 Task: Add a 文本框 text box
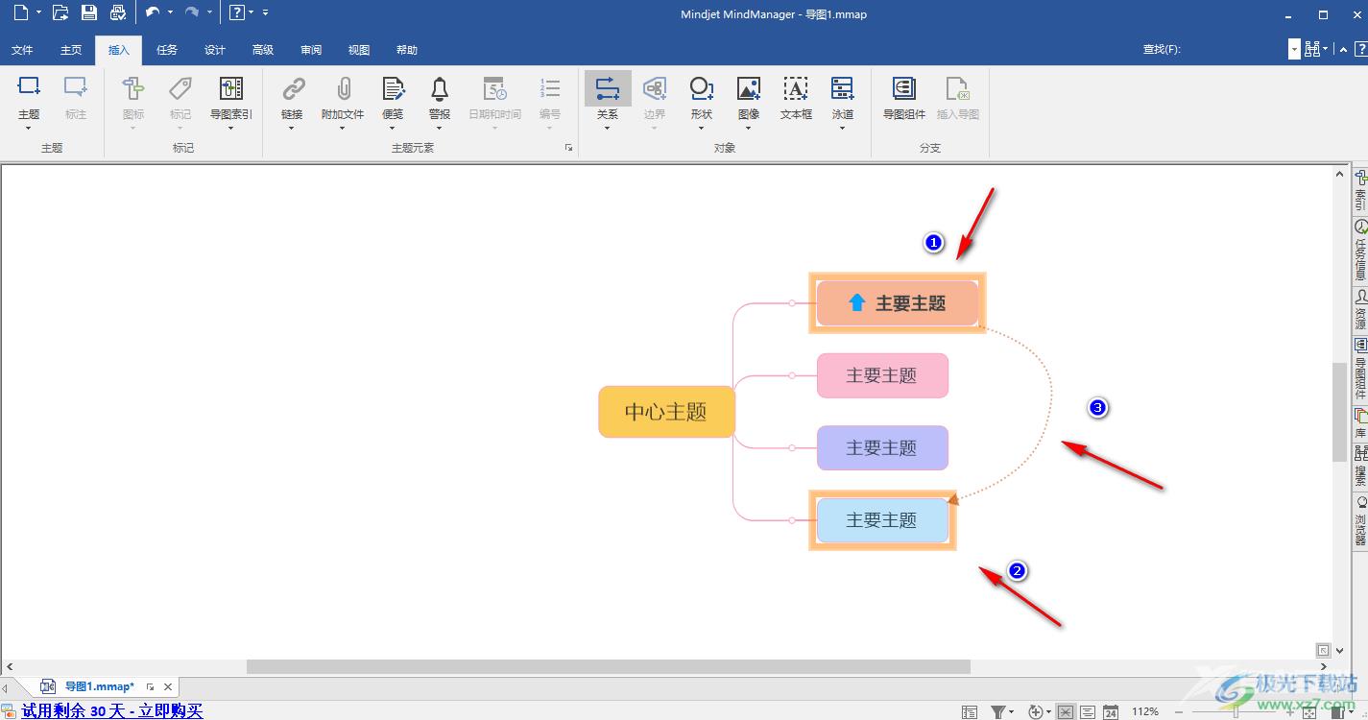(796, 97)
